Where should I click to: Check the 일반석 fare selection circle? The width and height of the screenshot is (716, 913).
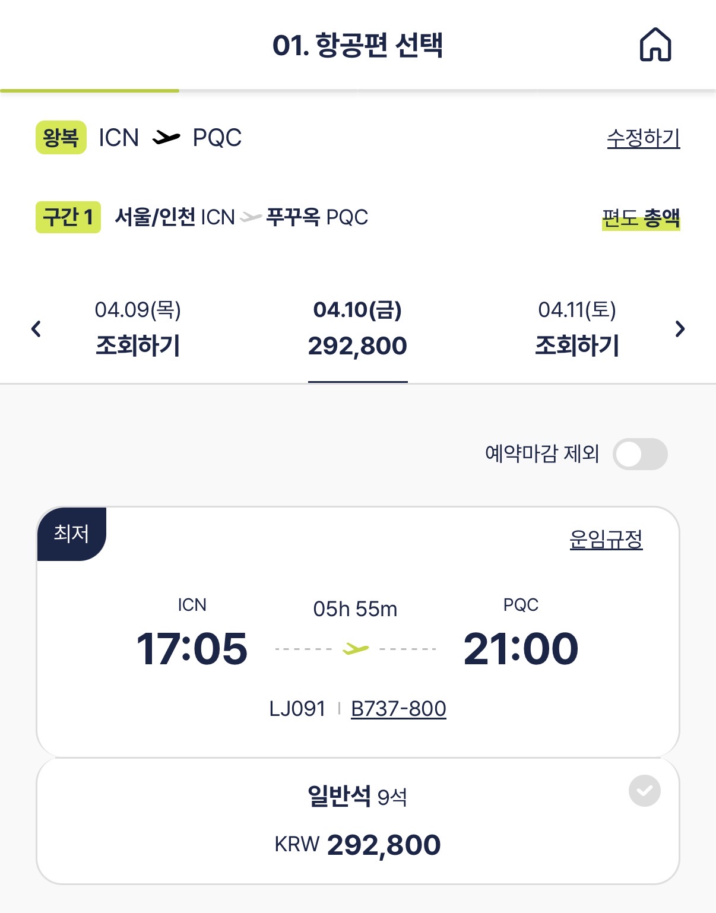coord(644,791)
